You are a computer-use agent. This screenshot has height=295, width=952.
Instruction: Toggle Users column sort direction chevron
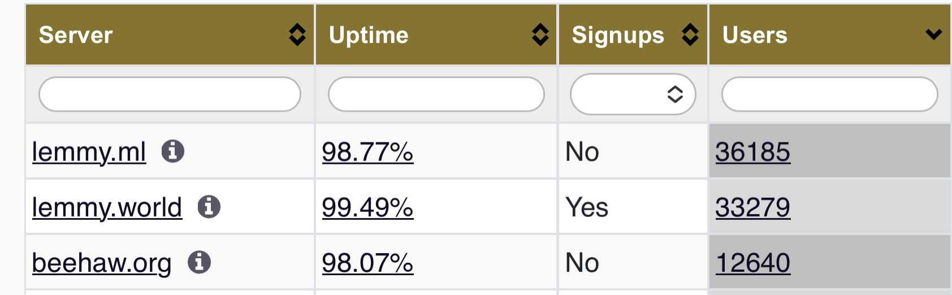point(933,35)
